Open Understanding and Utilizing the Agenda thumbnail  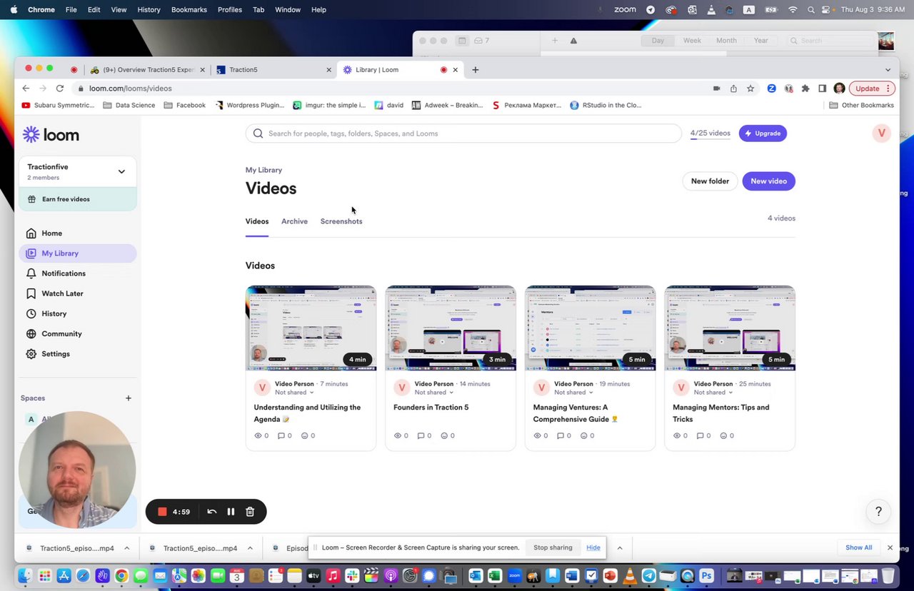tap(311, 328)
